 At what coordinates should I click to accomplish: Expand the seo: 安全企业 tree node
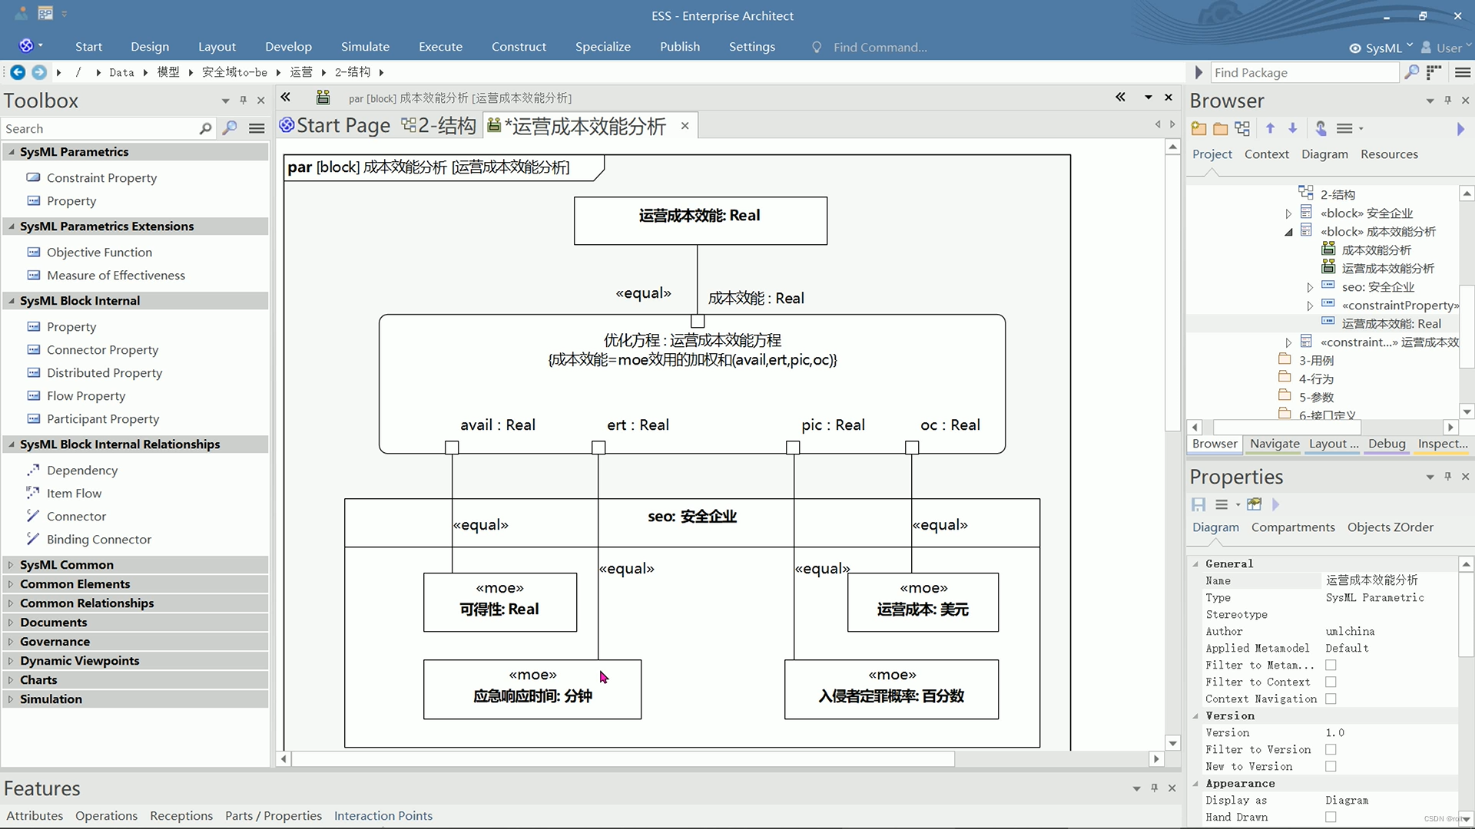tap(1310, 287)
